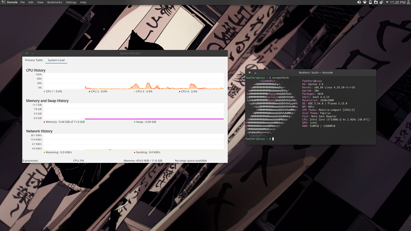Open the Settings menu
Viewport: 411px width, 231px height.
71,2
